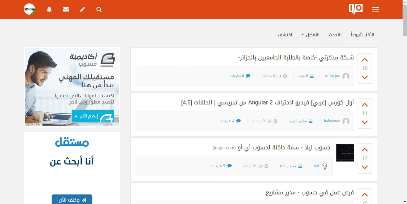407x204 pixels.
Task: Open the حسوب I/O community link
Action: [291, 166]
